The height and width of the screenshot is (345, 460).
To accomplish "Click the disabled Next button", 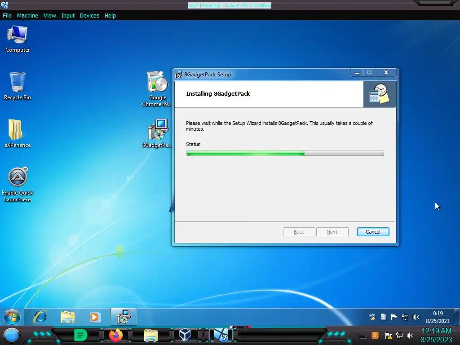I will (x=332, y=232).
